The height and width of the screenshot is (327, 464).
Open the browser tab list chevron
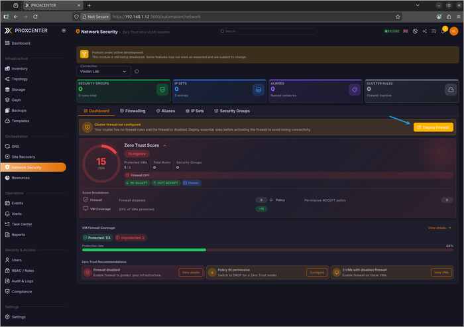click(418, 5)
